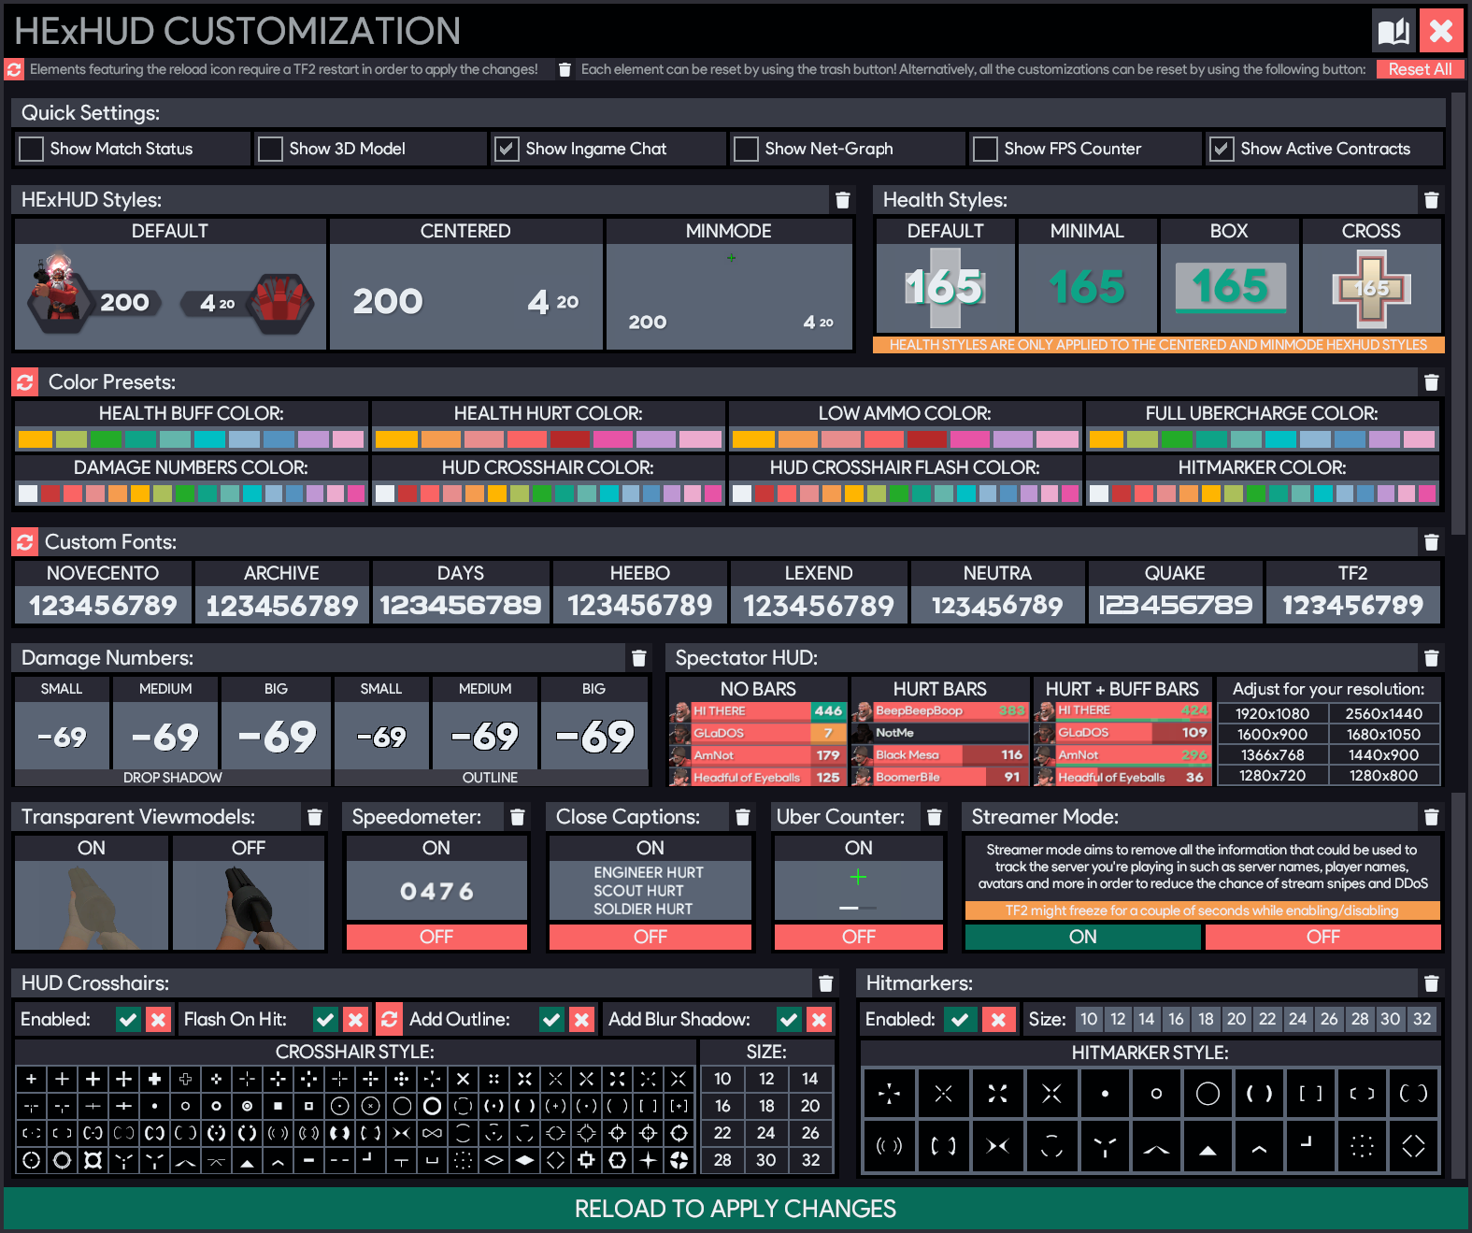Click the Reset All button

[1420, 69]
